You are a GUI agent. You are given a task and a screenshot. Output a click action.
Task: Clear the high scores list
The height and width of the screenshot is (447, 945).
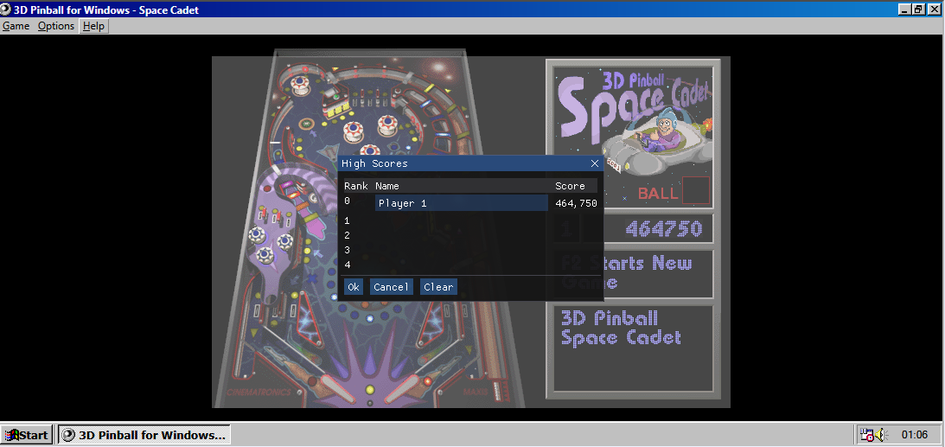pos(438,287)
